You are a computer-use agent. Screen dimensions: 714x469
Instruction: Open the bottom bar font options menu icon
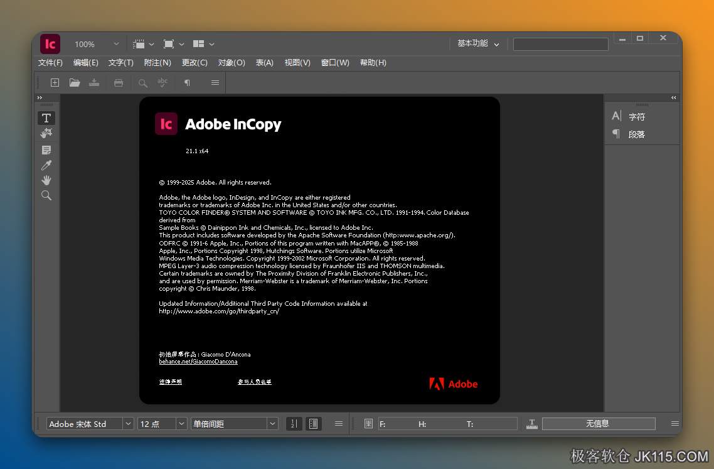[x=338, y=423]
